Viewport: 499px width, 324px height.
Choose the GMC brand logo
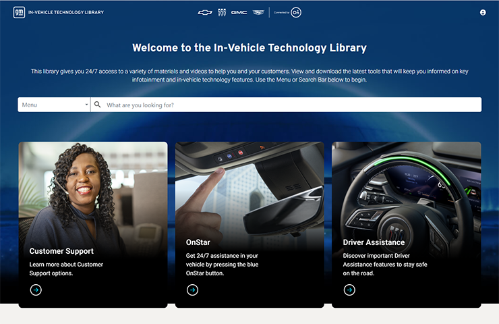point(239,12)
